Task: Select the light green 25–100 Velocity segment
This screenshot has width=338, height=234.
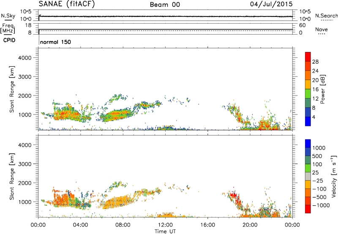Action: (308, 168)
